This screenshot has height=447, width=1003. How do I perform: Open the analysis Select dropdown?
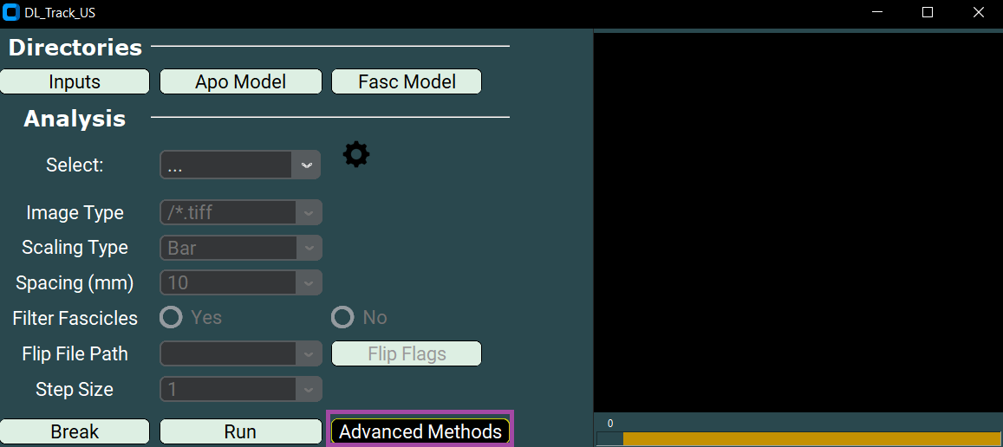click(x=240, y=165)
